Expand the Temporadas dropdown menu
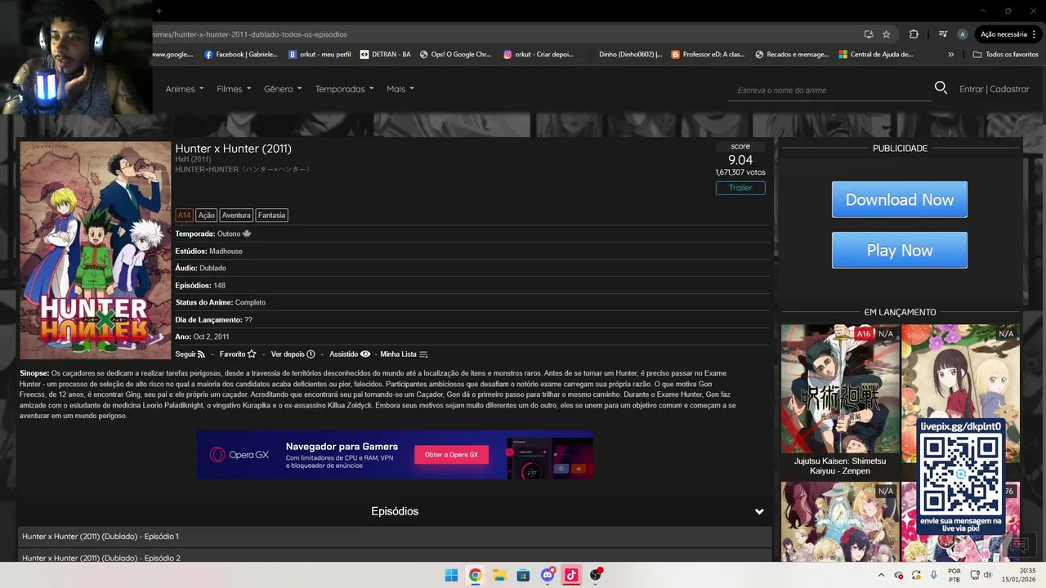 [344, 88]
